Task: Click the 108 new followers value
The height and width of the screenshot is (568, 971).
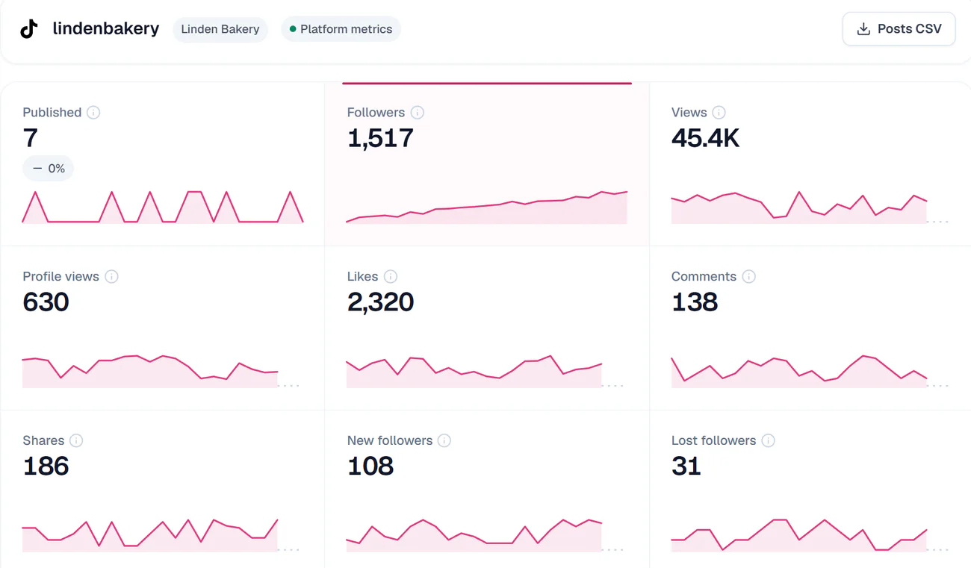Action: pyautogui.click(x=370, y=466)
